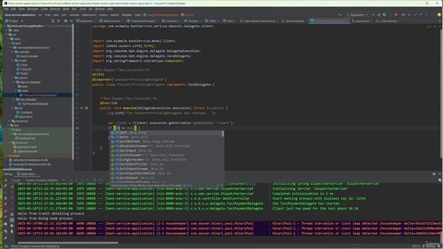This screenshot has height=249, width=443.
Task: Collapse the deposit.delegate package
Action: click(15, 82)
